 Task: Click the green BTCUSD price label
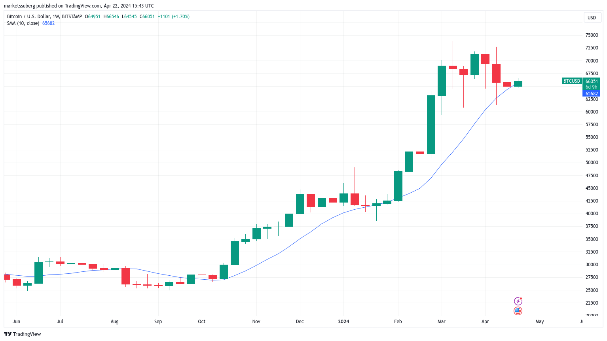571,81
